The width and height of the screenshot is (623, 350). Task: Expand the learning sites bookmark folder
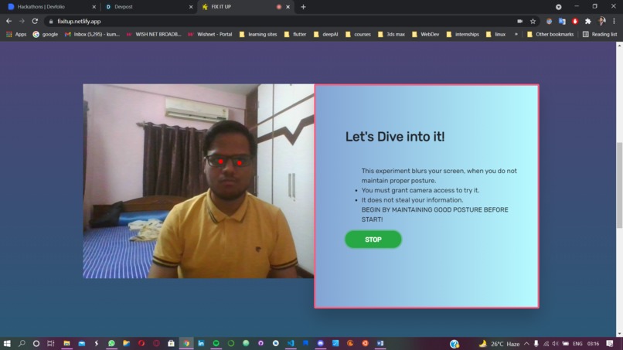pyautogui.click(x=258, y=34)
